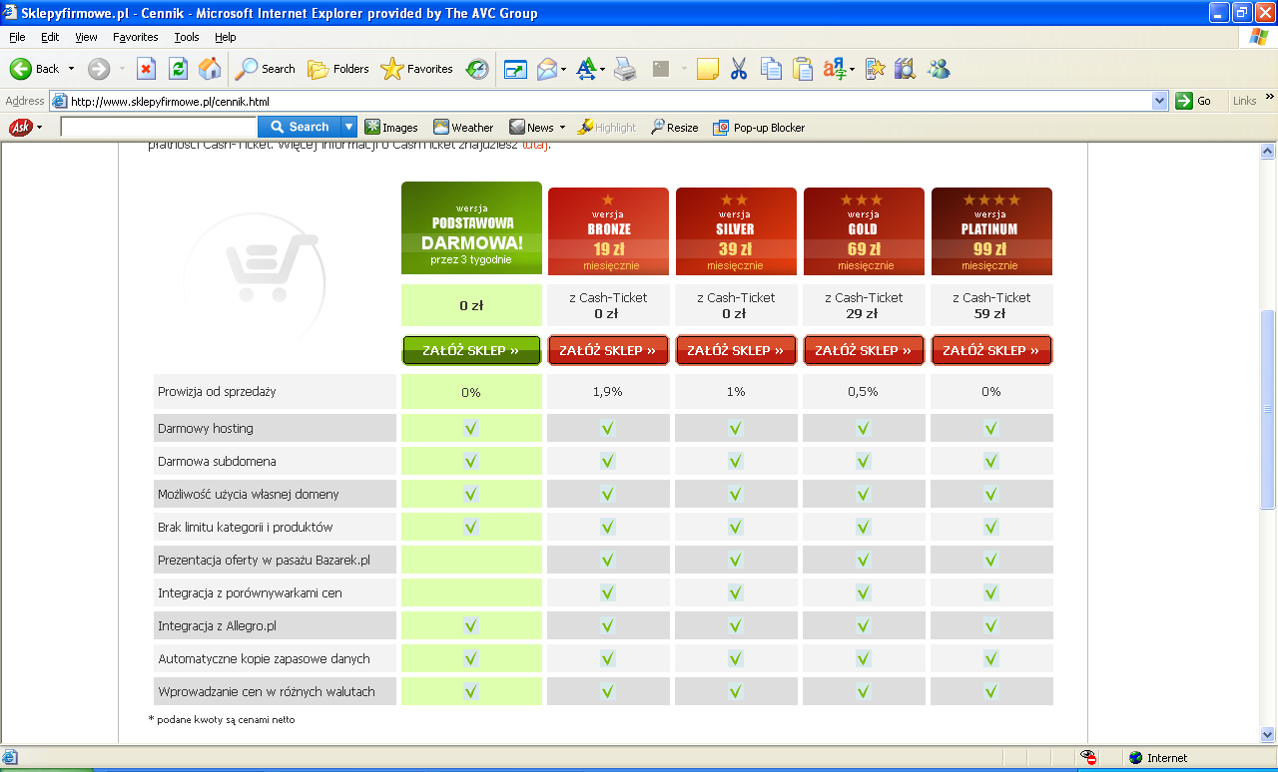The width and height of the screenshot is (1278, 772).
Task: Go to the Home page icon
Action: click(x=210, y=69)
